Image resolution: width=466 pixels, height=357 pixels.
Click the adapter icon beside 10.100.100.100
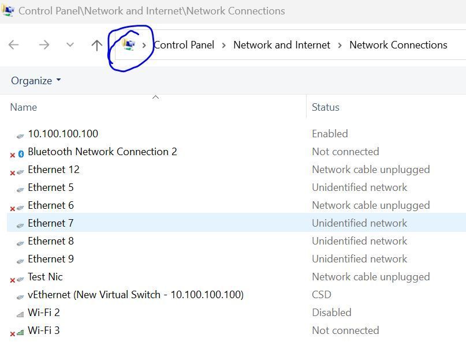click(x=19, y=133)
